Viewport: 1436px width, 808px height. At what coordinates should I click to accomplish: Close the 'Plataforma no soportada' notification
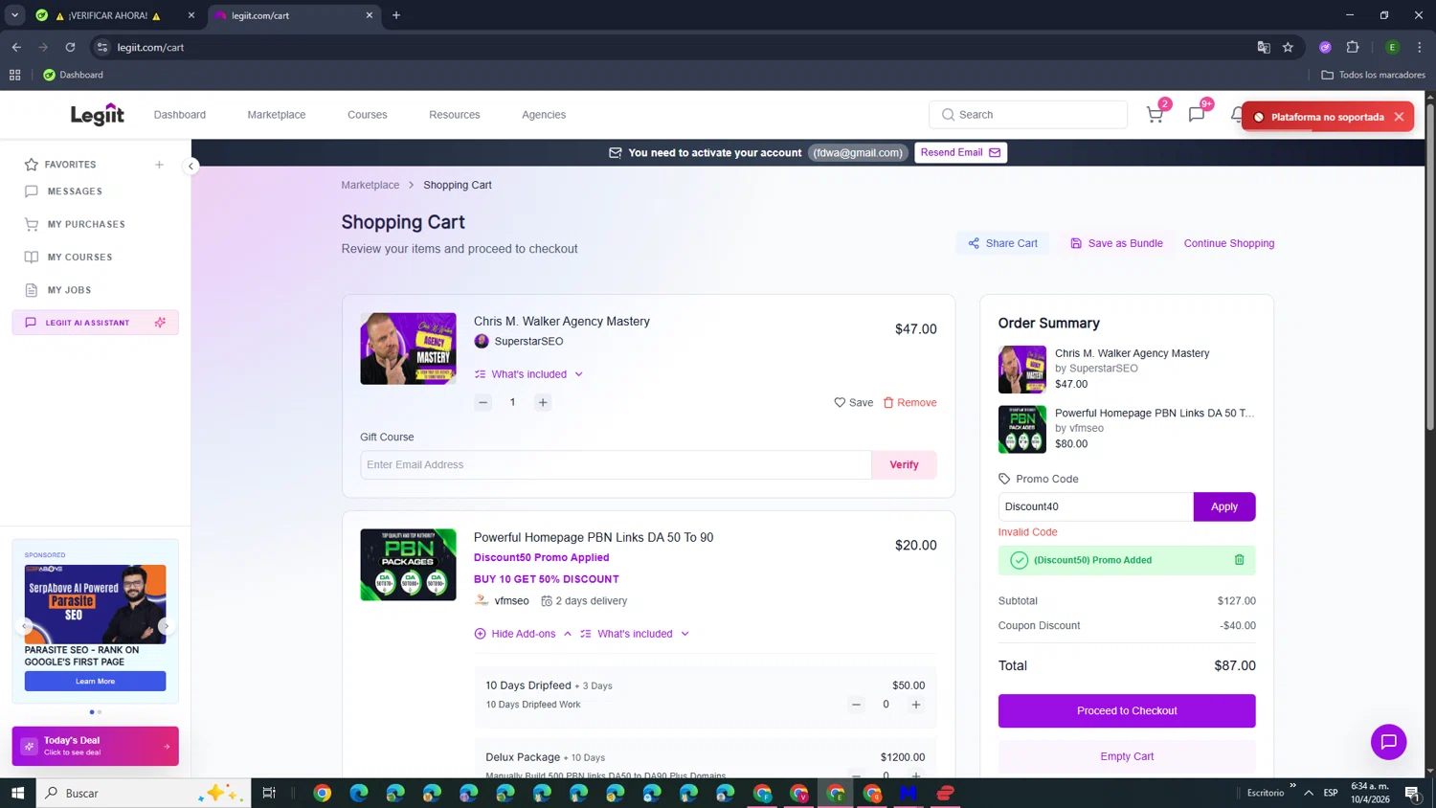coord(1399,117)
